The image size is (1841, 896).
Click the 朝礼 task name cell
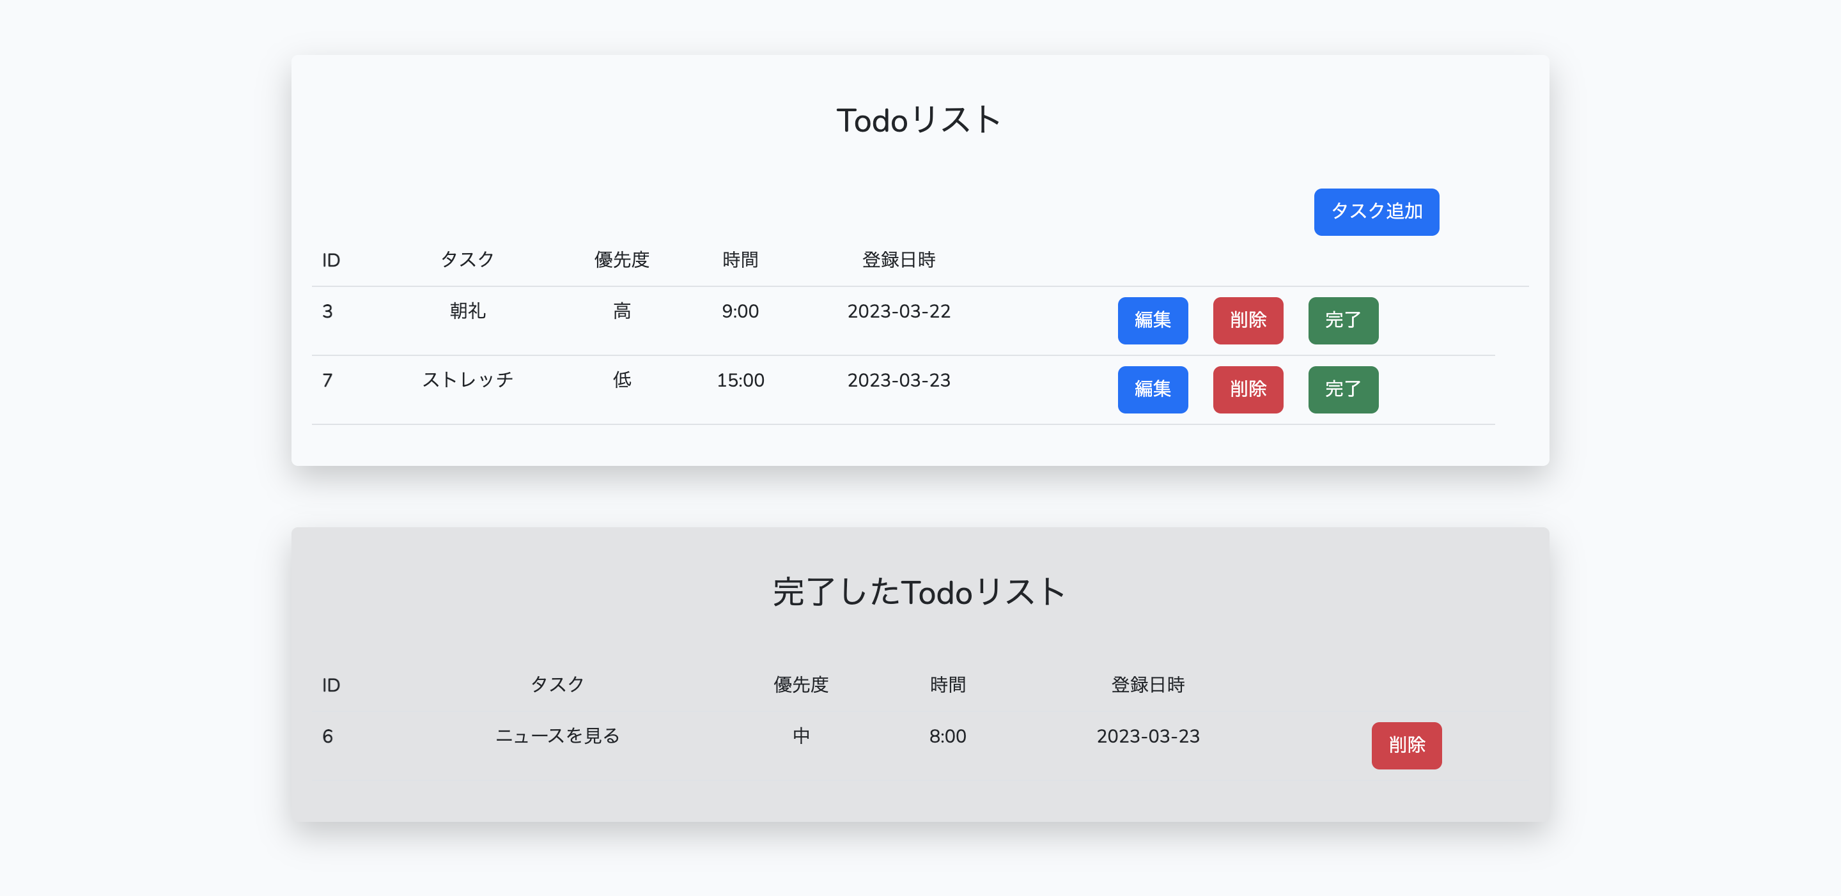tap(467, 311)
